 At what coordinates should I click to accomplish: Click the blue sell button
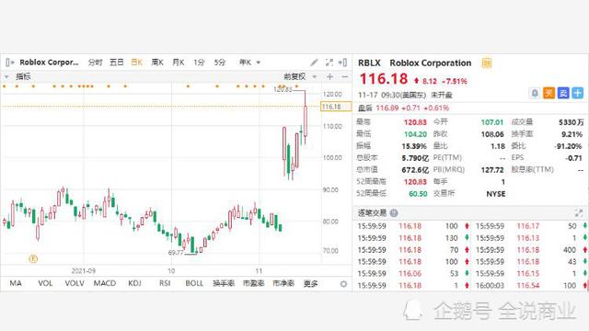(x=563, y=93)
